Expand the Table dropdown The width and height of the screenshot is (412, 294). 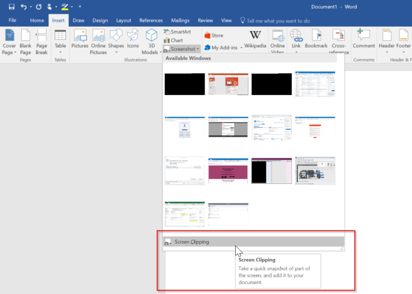(x=60, y=41)
